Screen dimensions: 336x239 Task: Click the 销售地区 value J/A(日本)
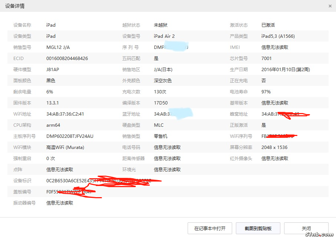click(163, 70)
